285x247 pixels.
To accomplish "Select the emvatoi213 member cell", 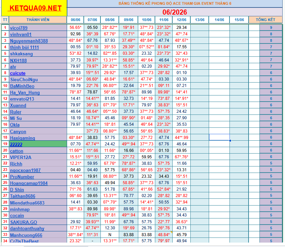I will pos(38,99).
